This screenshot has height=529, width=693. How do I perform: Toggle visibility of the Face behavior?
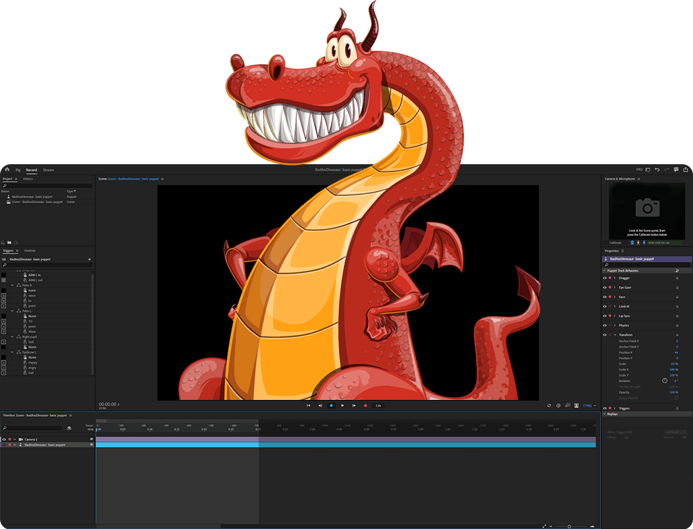605,297
